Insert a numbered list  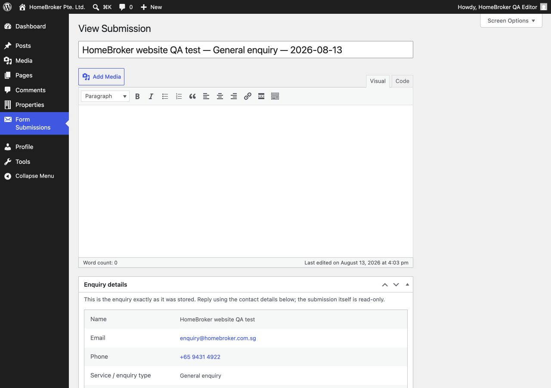point(179,96)
